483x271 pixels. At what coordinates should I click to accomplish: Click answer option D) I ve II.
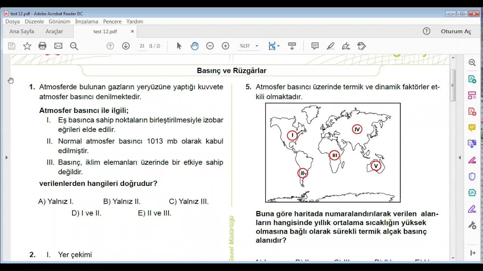click(86, 213)
